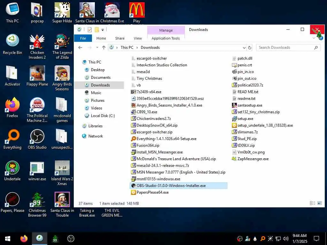Select the Vm0b0t_cw.png image file
Screen dimensions: 327x245
[x=251, y=152]
